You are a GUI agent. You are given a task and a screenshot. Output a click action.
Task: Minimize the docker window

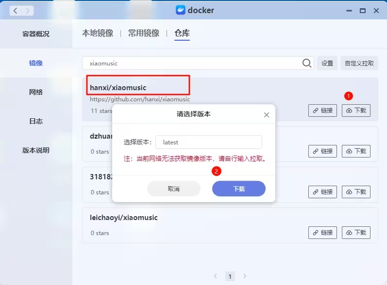point(349,11)
